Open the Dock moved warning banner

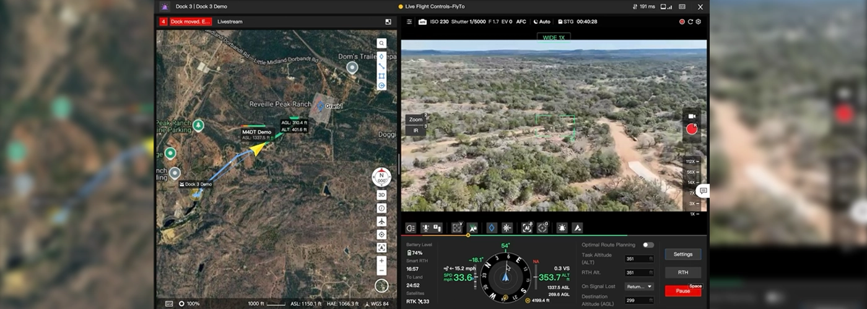pos(191,22)
